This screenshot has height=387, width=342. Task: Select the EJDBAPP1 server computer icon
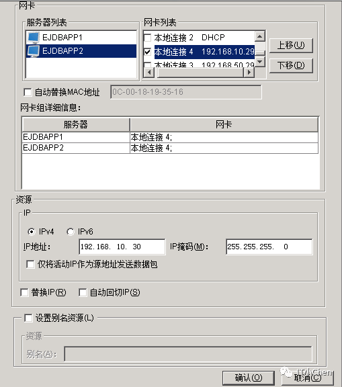[34, 38]
